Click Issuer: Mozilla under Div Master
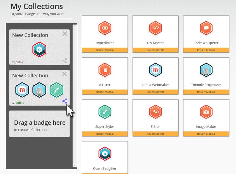 click(155, 50)
